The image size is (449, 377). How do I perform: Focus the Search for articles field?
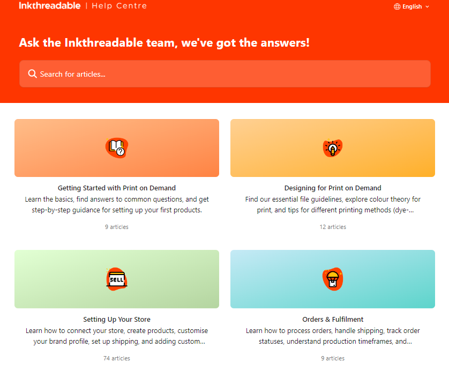tap(225, 74)
